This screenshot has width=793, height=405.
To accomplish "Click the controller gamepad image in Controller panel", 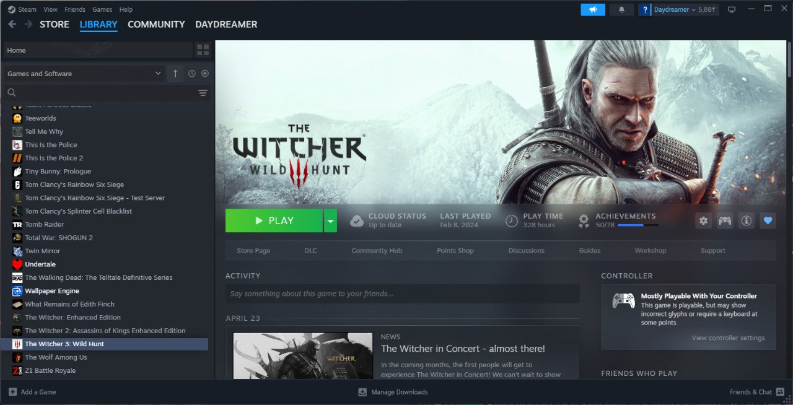I will pyautogui.click(x=624, y=300).
